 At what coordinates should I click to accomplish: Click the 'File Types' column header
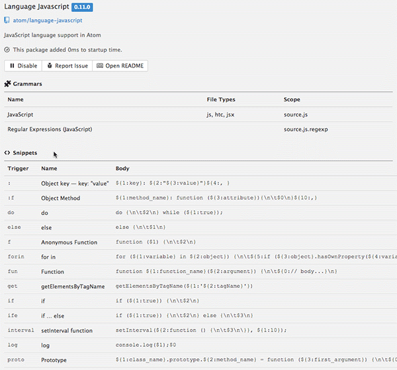[221, 99]
